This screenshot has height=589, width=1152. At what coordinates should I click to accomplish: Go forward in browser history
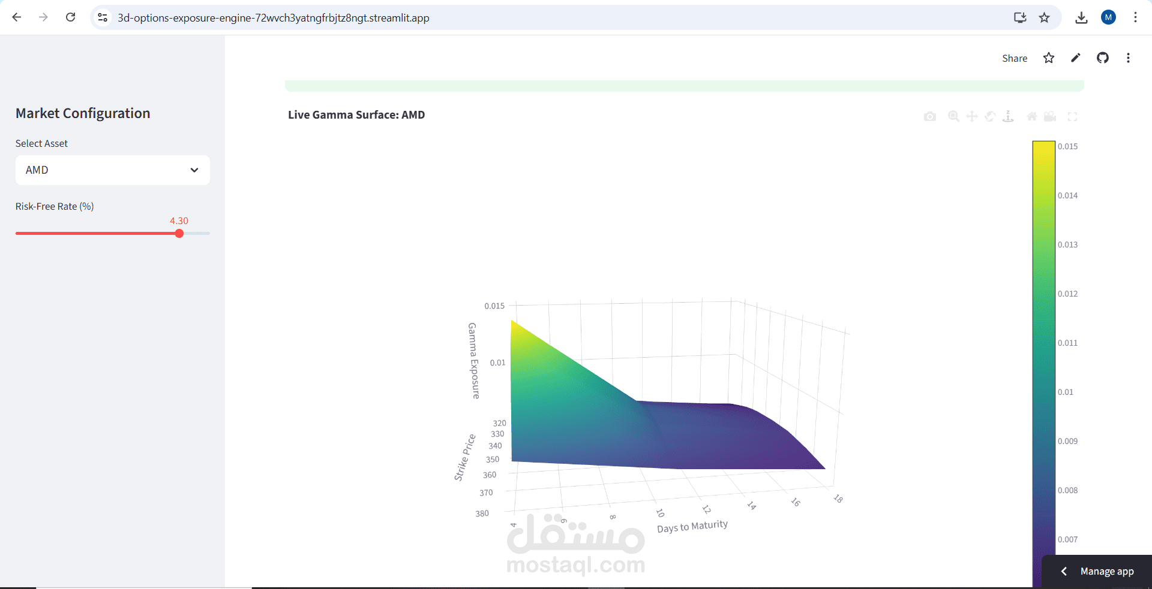click(x=43, y=17)
